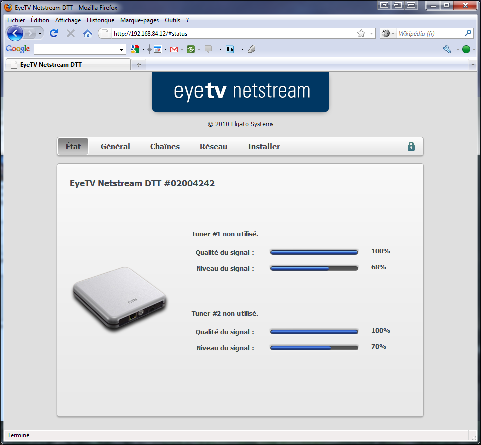481x445 pixels.
Task: Click the 'Tuner #2 non utilisé.' text
Action: pos(225,313)
